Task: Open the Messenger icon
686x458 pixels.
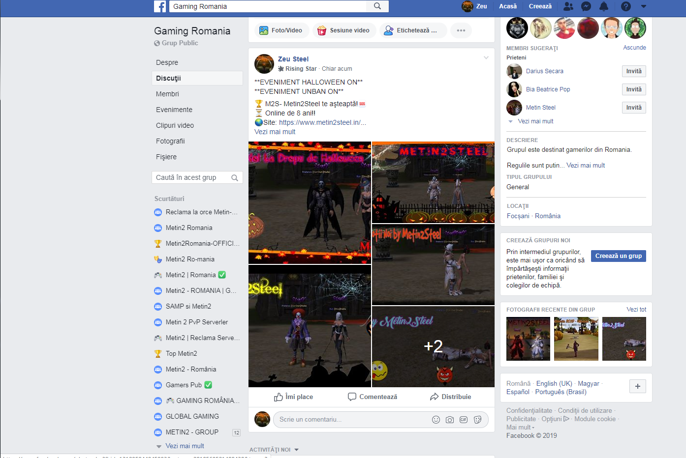Action: coord(586,6)
